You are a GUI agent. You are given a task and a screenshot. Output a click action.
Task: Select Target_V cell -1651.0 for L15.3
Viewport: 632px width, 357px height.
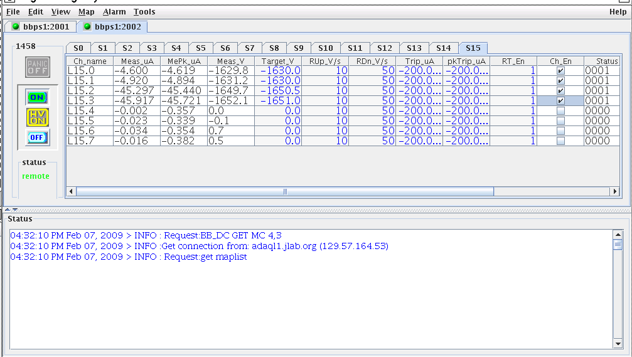[x=278, y=101]
